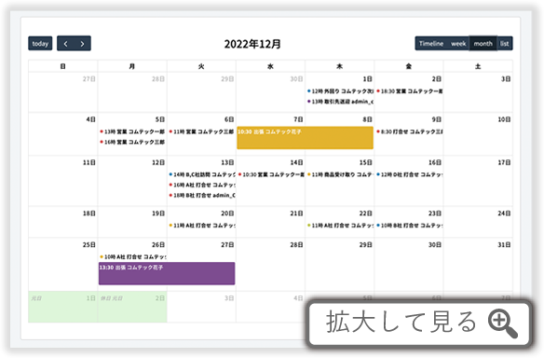This screenshot has width=544, height=358.
Task: Click the 休日 元日 holiday label
Action: 112,298
